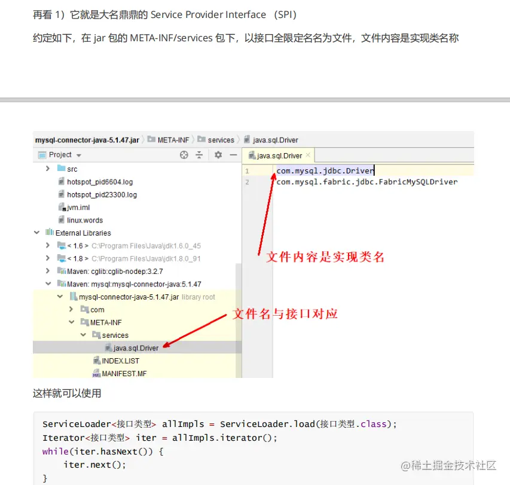Image resolution: width=510 pixels, height=485 pixels.
Task: Select INDEX.LIST file
Action: coord(120,361)
